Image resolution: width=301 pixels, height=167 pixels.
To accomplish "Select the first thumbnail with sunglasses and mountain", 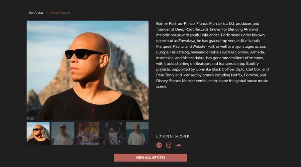I will (x=38, y=133).
